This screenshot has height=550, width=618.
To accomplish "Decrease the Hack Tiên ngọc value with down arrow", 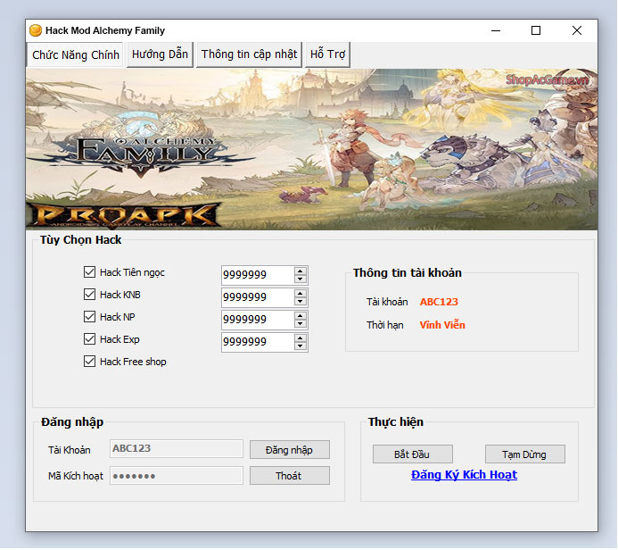I will click(x=301, y=279).
